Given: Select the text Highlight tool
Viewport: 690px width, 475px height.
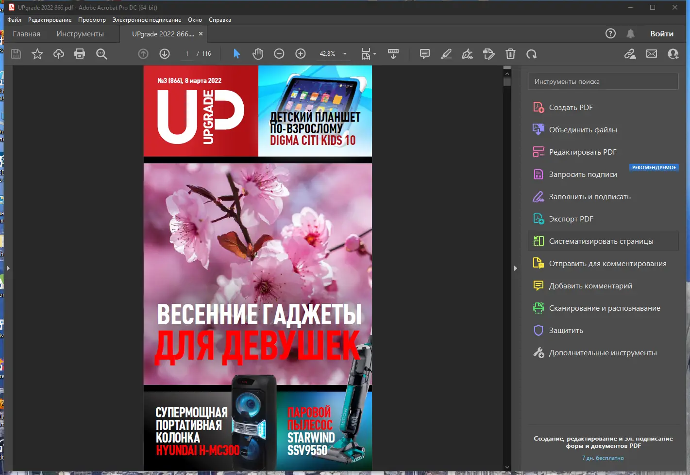Looking at the screenshot, I should click(446, 54).
